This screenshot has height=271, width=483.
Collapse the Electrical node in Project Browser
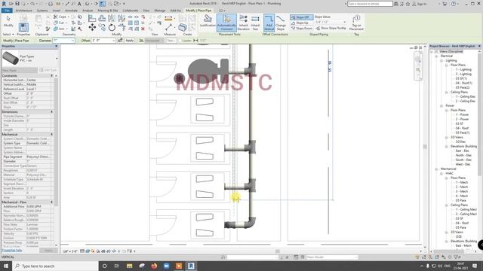pos(436,56)
